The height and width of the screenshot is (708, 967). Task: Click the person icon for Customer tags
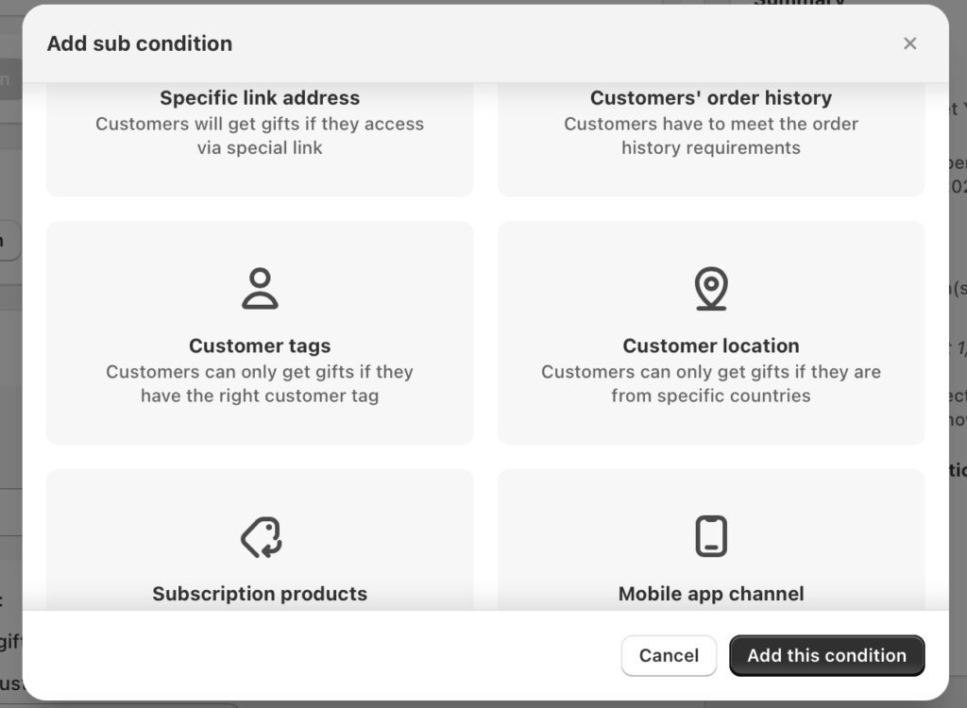(x=260, y=289)
